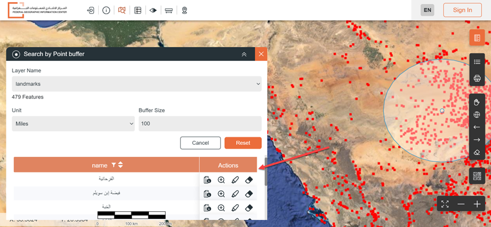
Task: Click the print map icon
Action: tap(477, 78)
